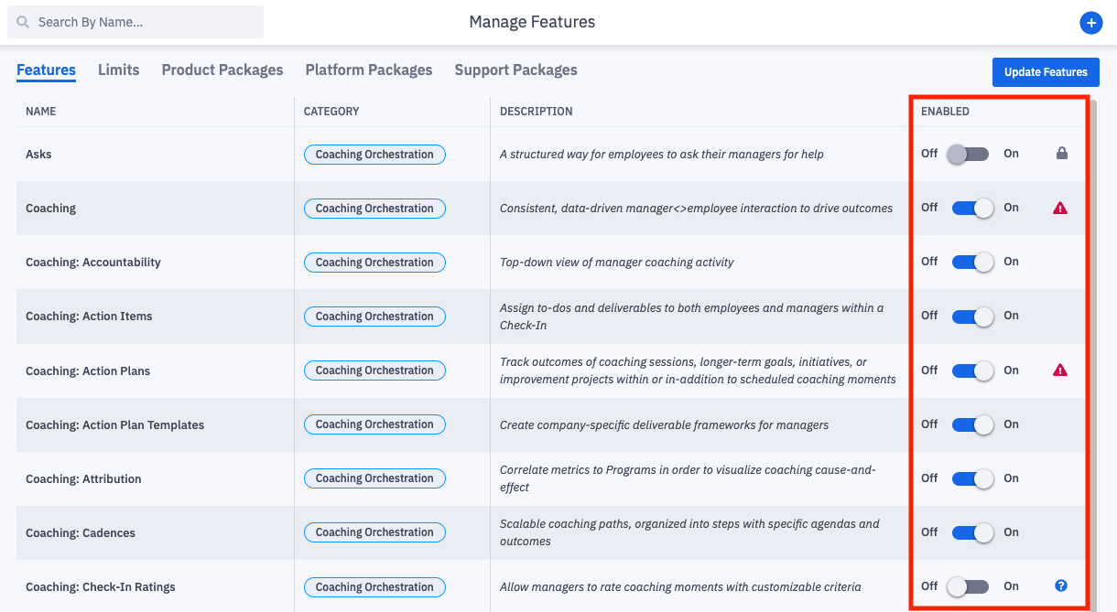The width and height of the screenshot is (1117, 612).
Task: Select the Support Packages tab
Action: click(x=515, y=70)
